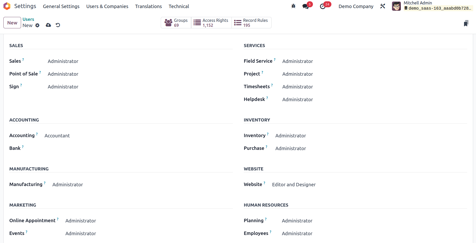476x243 pixels.
Task: Click Mitchell Admin's avatar picture
Action: coord(396,6)
